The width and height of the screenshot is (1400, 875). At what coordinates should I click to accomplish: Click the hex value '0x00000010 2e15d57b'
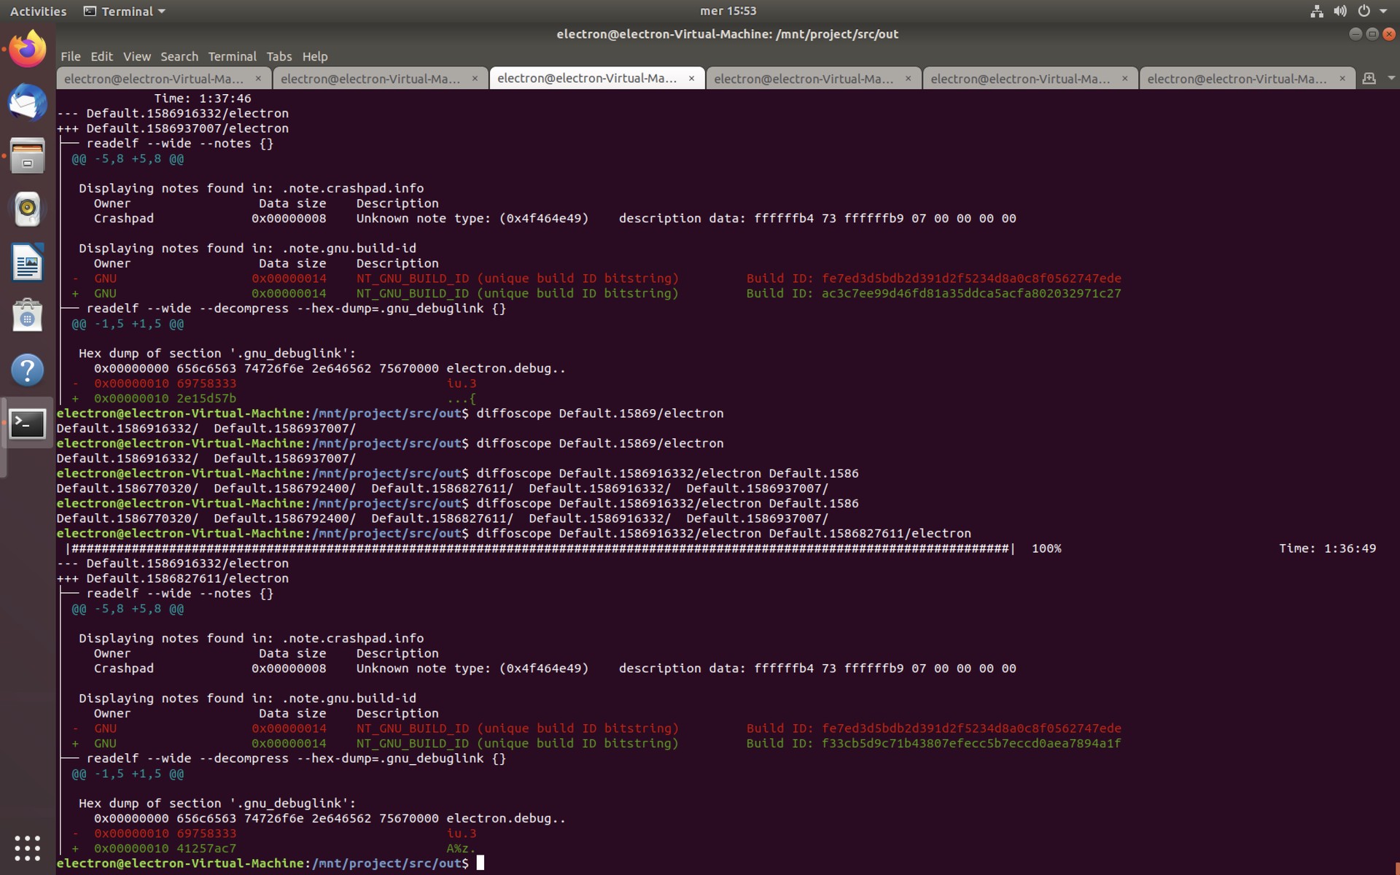pyautogui.click(x=165, y=398)
